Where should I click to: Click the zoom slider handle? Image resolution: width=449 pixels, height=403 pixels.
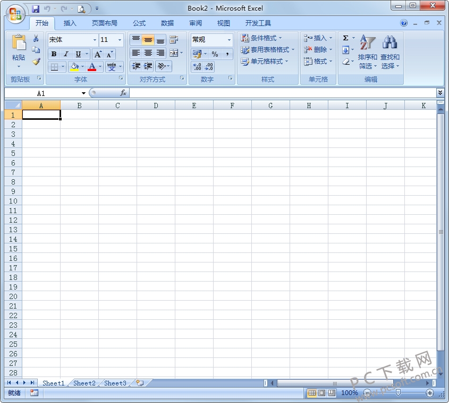pyautogui.click(x=398, y=393)
